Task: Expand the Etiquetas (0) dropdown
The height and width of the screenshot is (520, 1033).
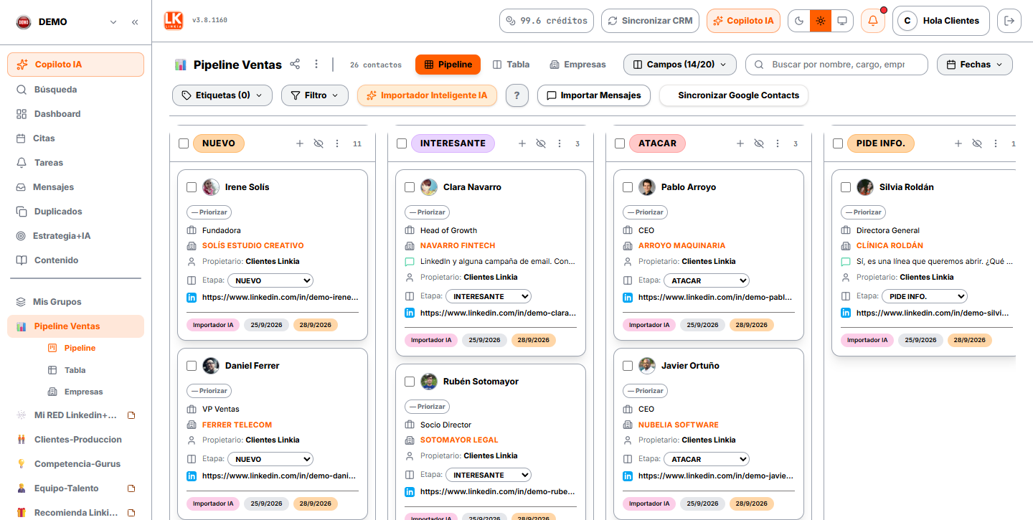Action: point(222,95)
